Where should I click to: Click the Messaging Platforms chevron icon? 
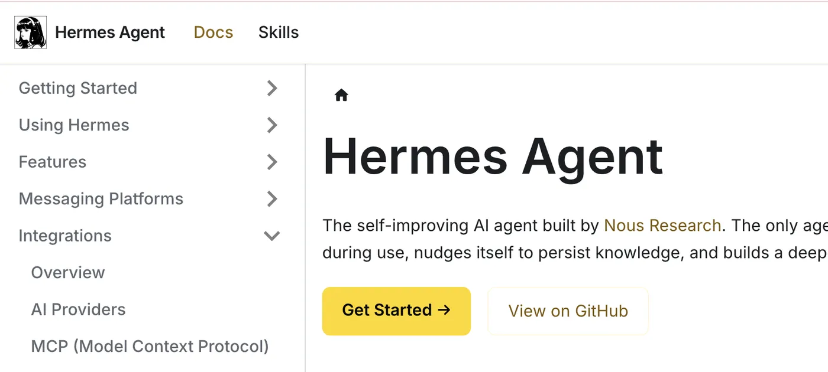(x=271, y=199)
